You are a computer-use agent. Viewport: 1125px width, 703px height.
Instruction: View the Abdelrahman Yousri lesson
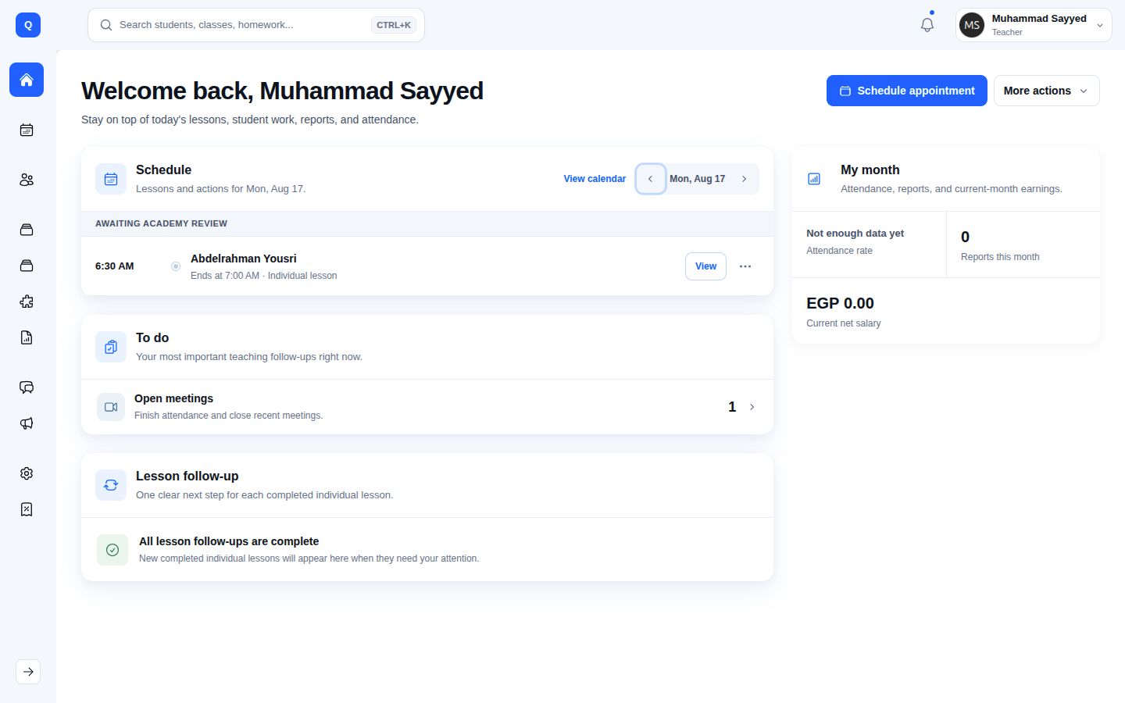(705, 266)
